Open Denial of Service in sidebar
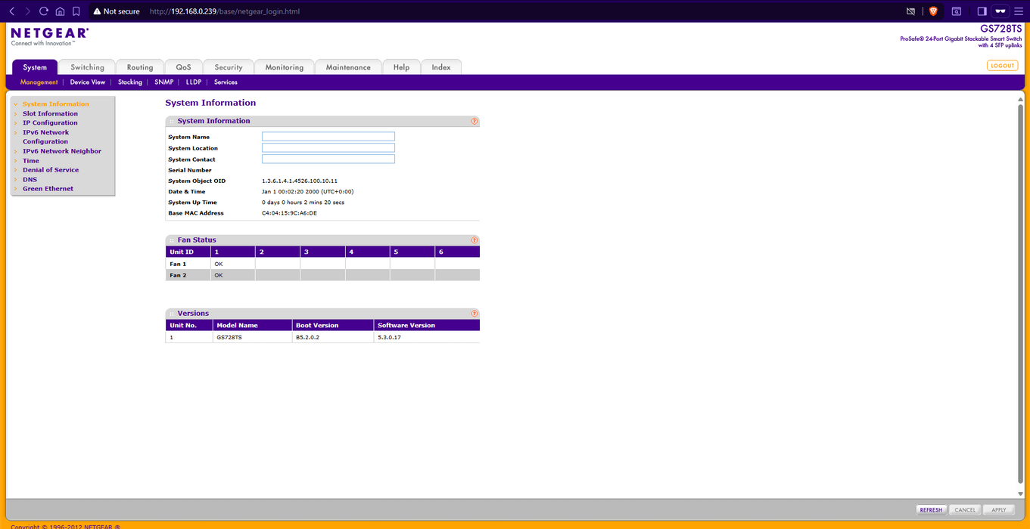 [x=51, y=170]
